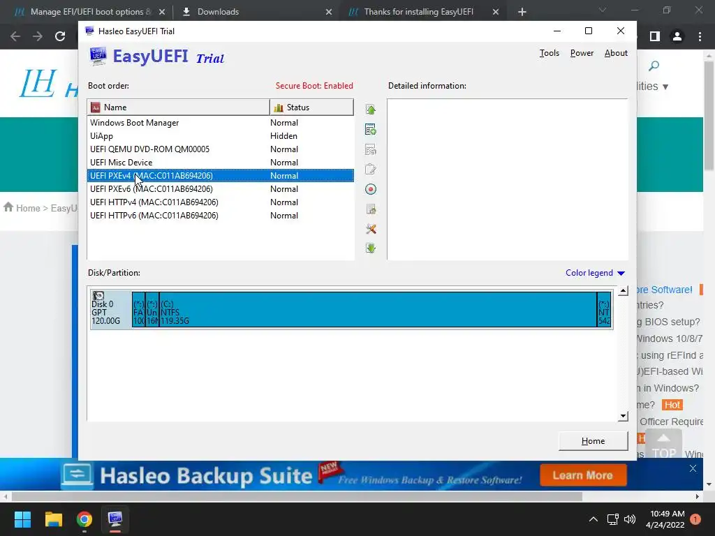Click the delete entry crossed tools icon

pyautogui.click(x=370, y=229)
